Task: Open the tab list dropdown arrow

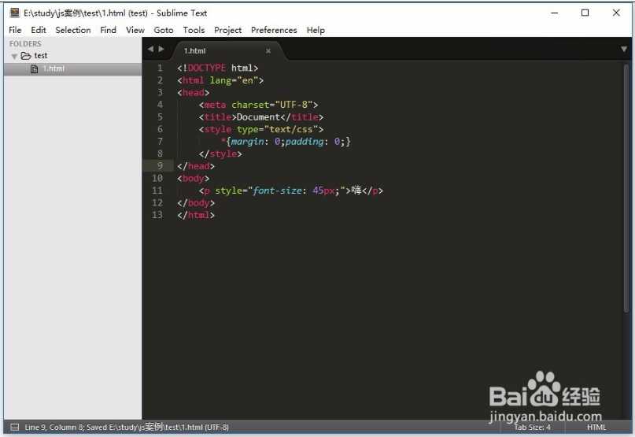Action: click(624, 49)
